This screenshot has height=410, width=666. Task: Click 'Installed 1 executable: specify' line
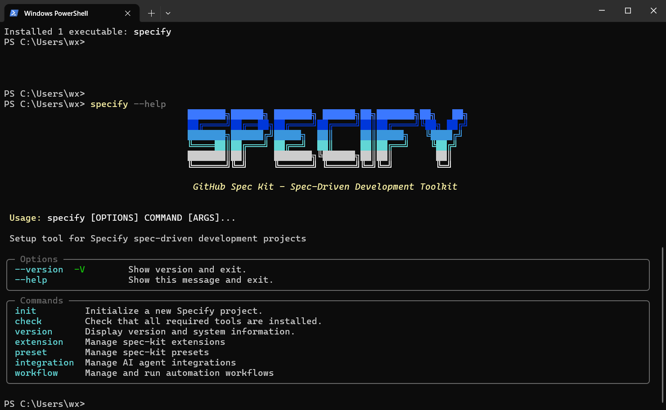click(x=88, y=31)
